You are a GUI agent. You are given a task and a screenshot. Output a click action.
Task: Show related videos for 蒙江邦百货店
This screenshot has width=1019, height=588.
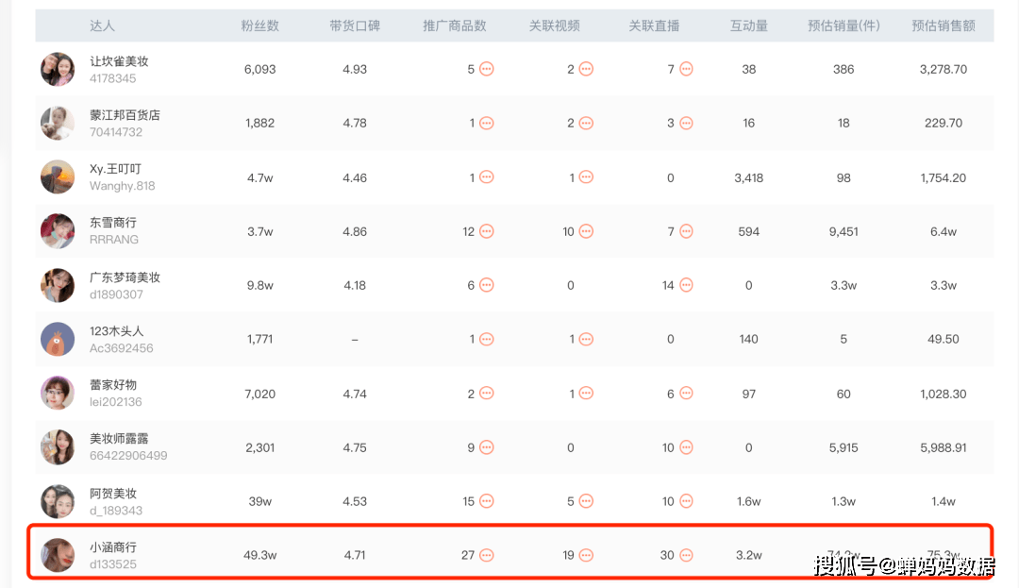pos(586,123)
